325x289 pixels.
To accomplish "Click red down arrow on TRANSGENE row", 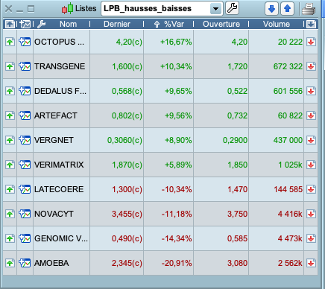I will tap(311, 66).
